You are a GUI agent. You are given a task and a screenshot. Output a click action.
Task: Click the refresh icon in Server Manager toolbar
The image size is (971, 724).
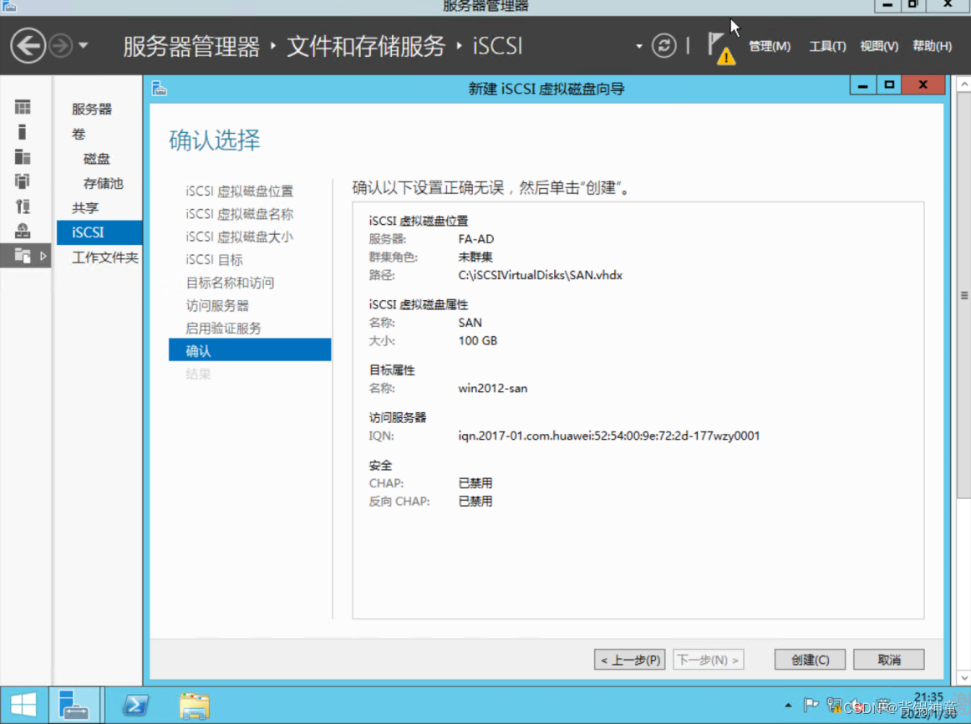664,46
